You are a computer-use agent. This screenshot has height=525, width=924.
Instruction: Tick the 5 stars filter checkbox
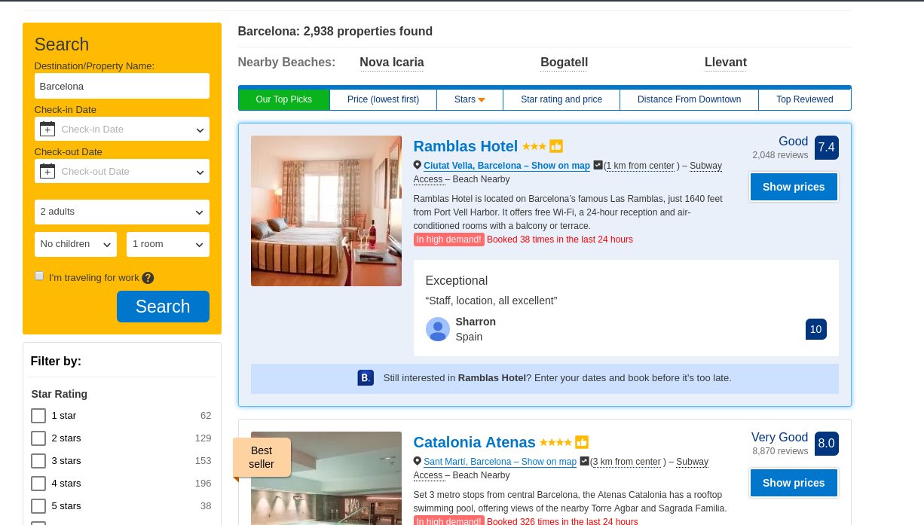pos(38,506)
